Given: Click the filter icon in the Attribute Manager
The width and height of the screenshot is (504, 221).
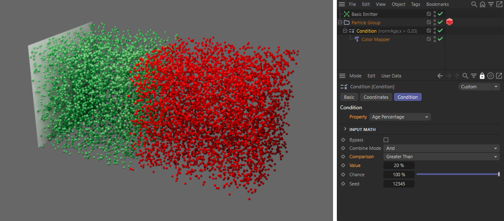Looking at the screenshot, I should pyautogui.click(x=473, y=76).
